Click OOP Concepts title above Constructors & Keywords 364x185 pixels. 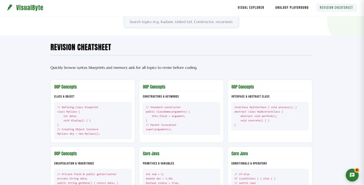click(x=154, y=87)
